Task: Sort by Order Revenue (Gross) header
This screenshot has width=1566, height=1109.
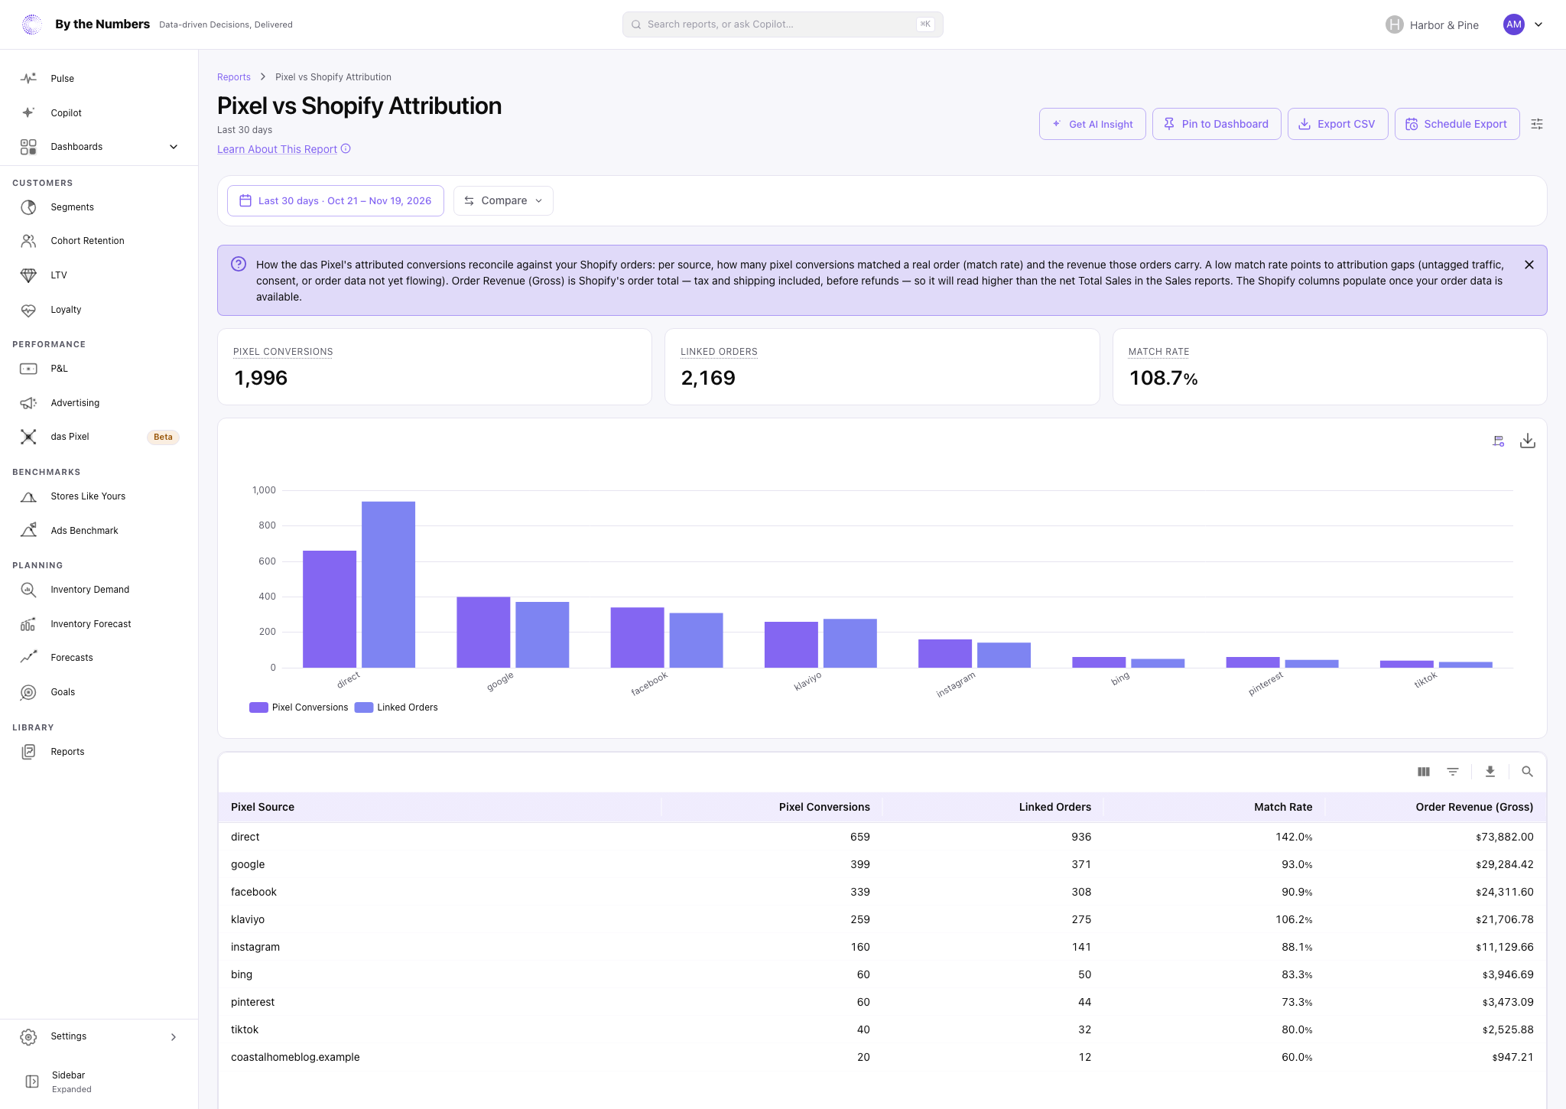Action: [x=1474, y=807]
